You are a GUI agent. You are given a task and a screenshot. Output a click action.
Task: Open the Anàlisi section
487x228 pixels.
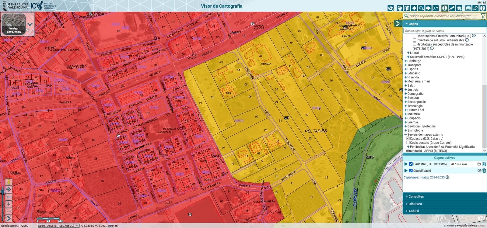[414, 211]
